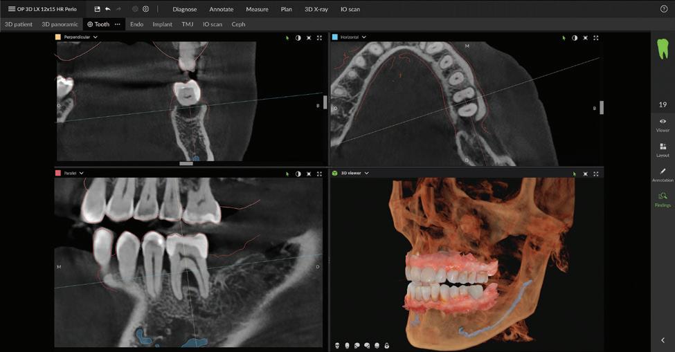Image resolution: width=675 pixels, height=352 pixels.
Task: Select pointer tool in Perpendicular view
Action: 287,38
